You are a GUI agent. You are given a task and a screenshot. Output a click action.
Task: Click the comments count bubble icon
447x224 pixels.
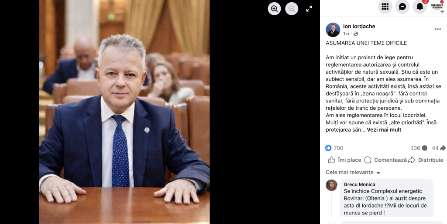pos(424,148)
